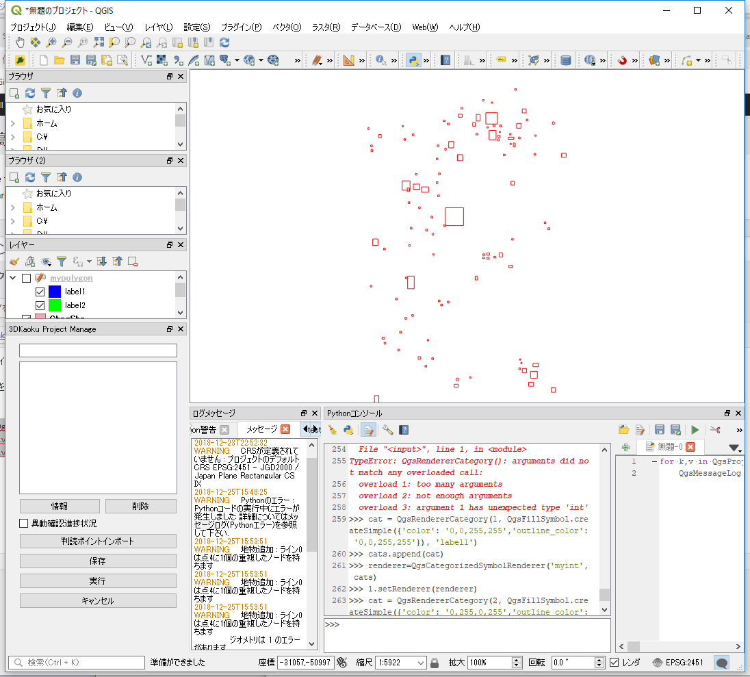Screen dimensions: 750x677
Task: Toggle the 異動確認進捗状況 checkbox
Action: click(x=24, y=524)
